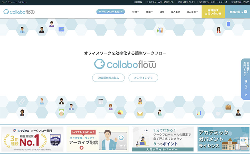Viewport: 250px width, 156px height.
Task: Open the 会社情報 link
Action: click(x=138, y=2)
